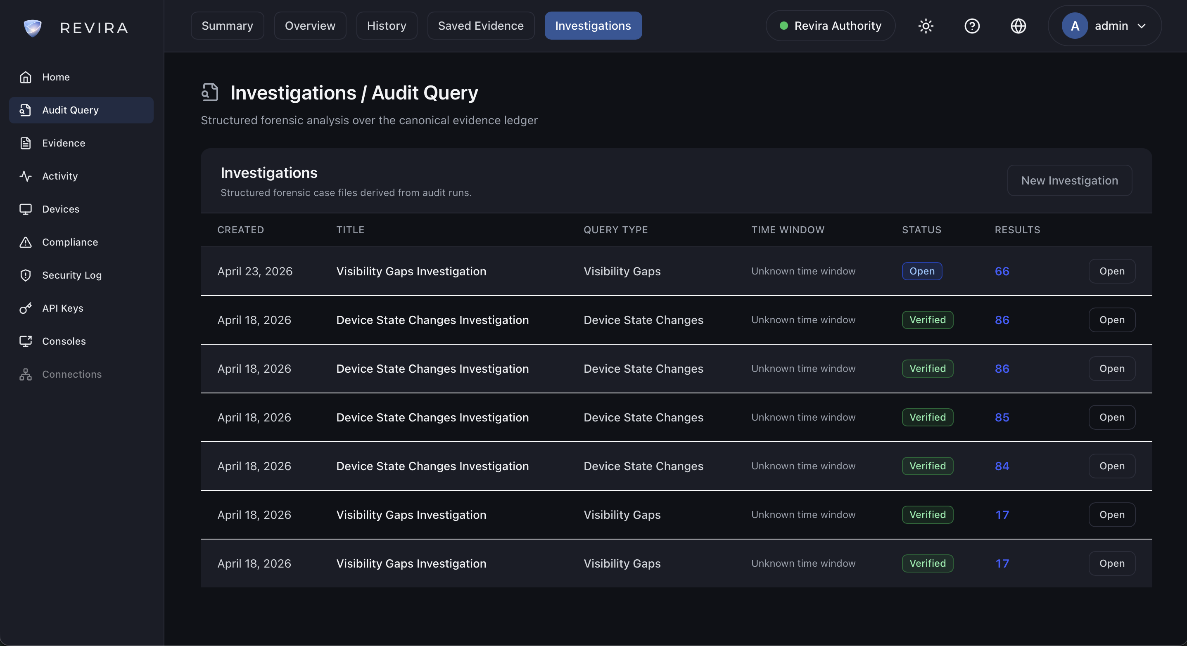Click the Revira Authority status pill
1187x646 pixels.
(x=830, y=26)
